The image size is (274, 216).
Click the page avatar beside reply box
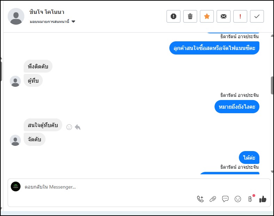[x=16, y=186]
